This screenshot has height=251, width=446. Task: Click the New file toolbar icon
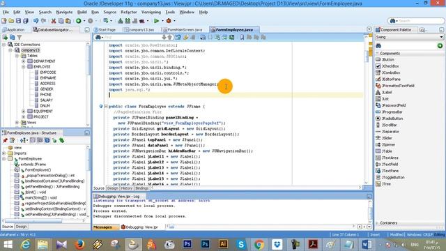(4, 21)
